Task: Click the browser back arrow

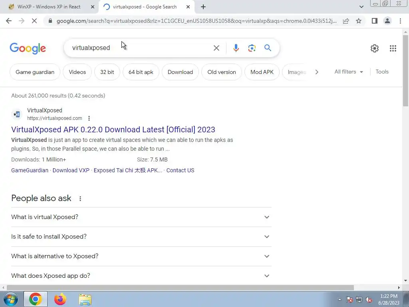Action: click(x=9, y=21)
